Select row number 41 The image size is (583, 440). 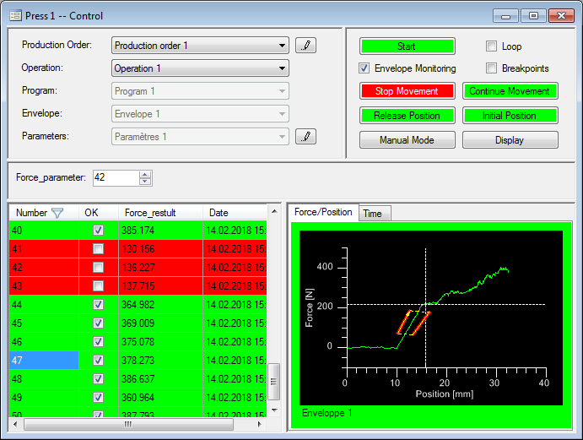tap(44, 248)
